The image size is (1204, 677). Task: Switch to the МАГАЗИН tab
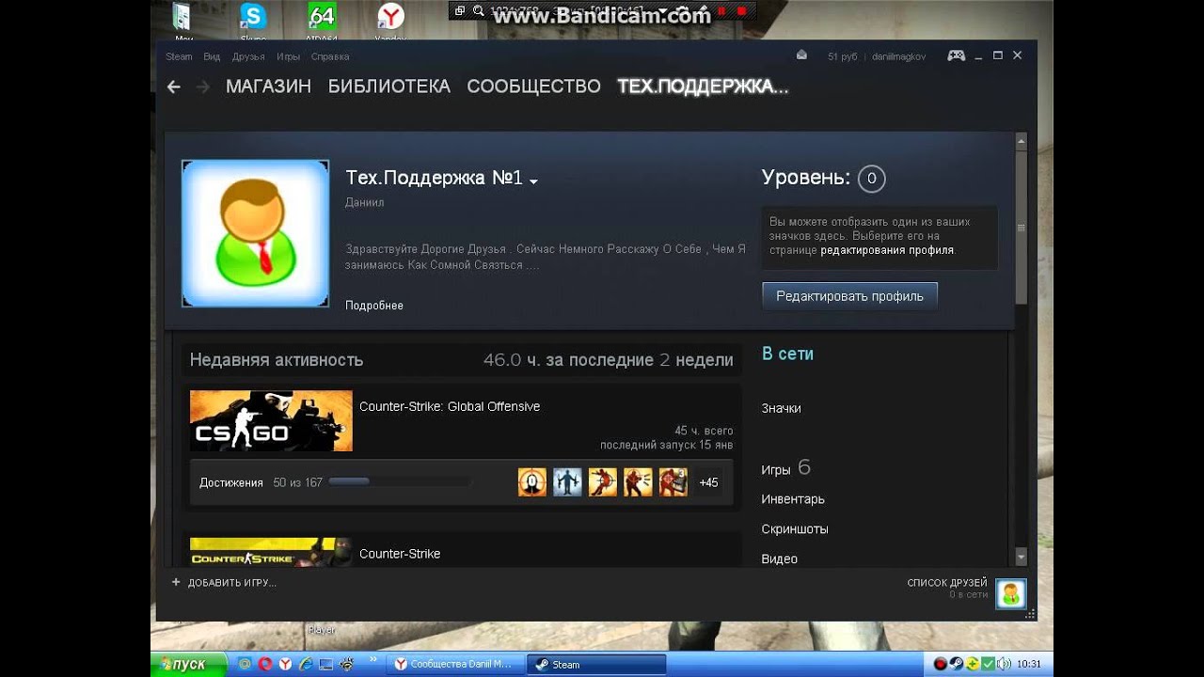[x=268, y=87]
